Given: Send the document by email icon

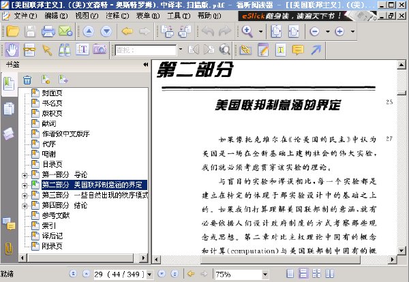Looking at the screenshot, I should pyautogui.click(x=65, y=31).
